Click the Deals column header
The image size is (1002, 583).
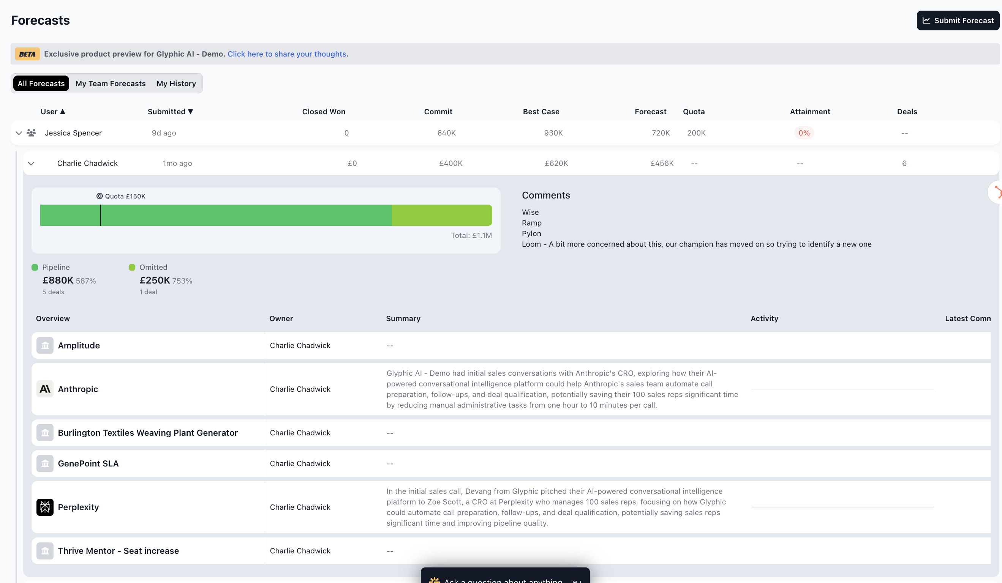click(x=907, y=112)
